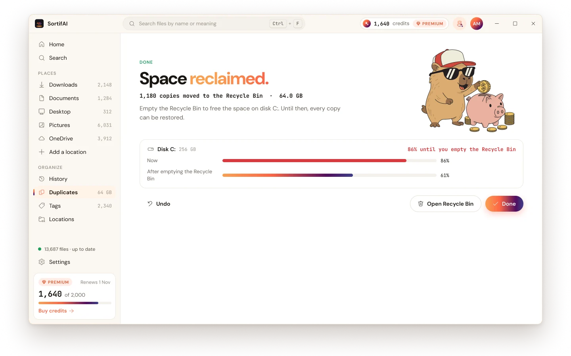This screenshot has height=356, width=571.
Task: Click the OneDrive cloud icon in Places
Action: [x=42, y=138]
